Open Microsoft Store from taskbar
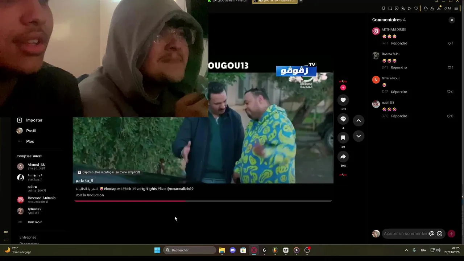The width and height of the screenshot is (464, 261). point(243,250)
